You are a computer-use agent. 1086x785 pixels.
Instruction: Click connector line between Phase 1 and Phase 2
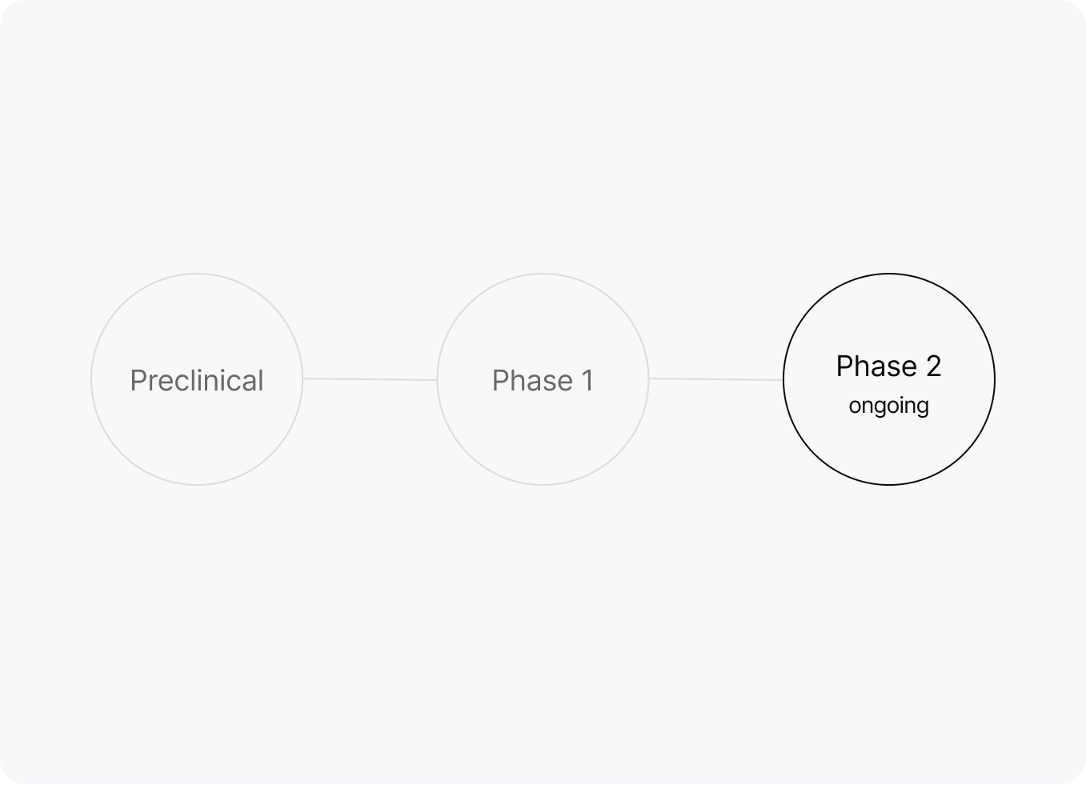pyautogui.click(x=715, y=379)
